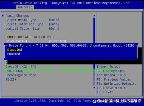This screenshot has width=144, height=106.
Task: Click the scroll up arrow
Action: 94,16
